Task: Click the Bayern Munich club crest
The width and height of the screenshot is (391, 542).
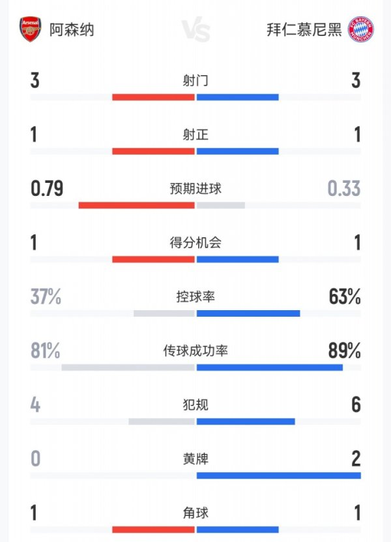Action: point(360,30)
